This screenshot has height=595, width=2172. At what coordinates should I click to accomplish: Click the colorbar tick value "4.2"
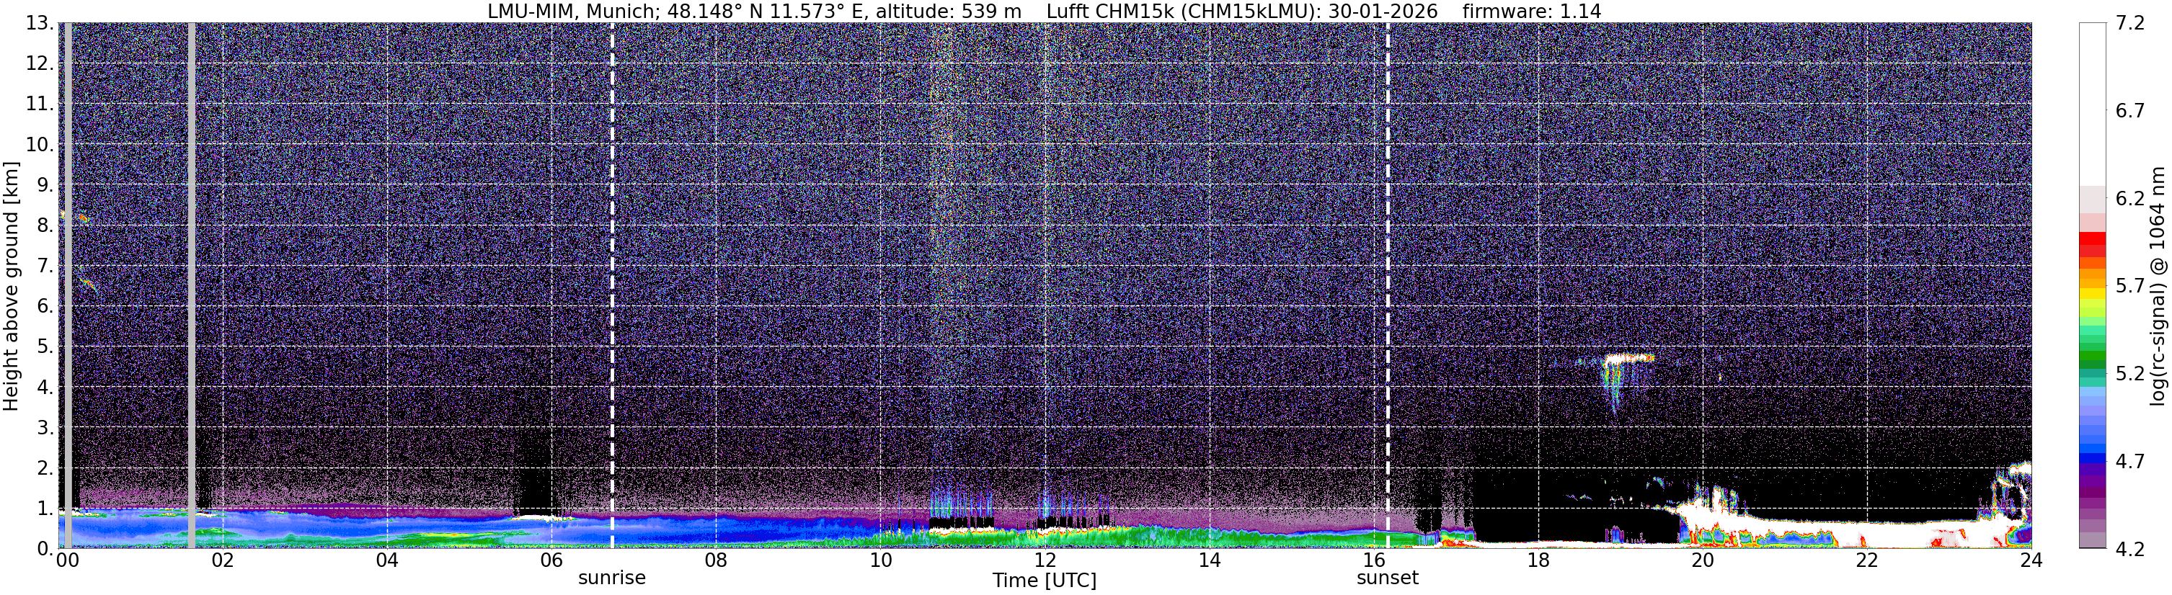click(2130, 550)
